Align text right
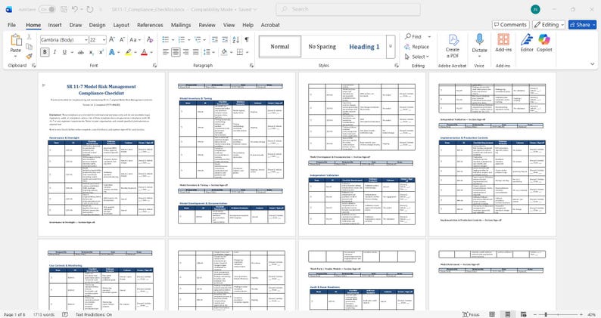The width and height of the screenshot is (601, 318). coord(186,52)
